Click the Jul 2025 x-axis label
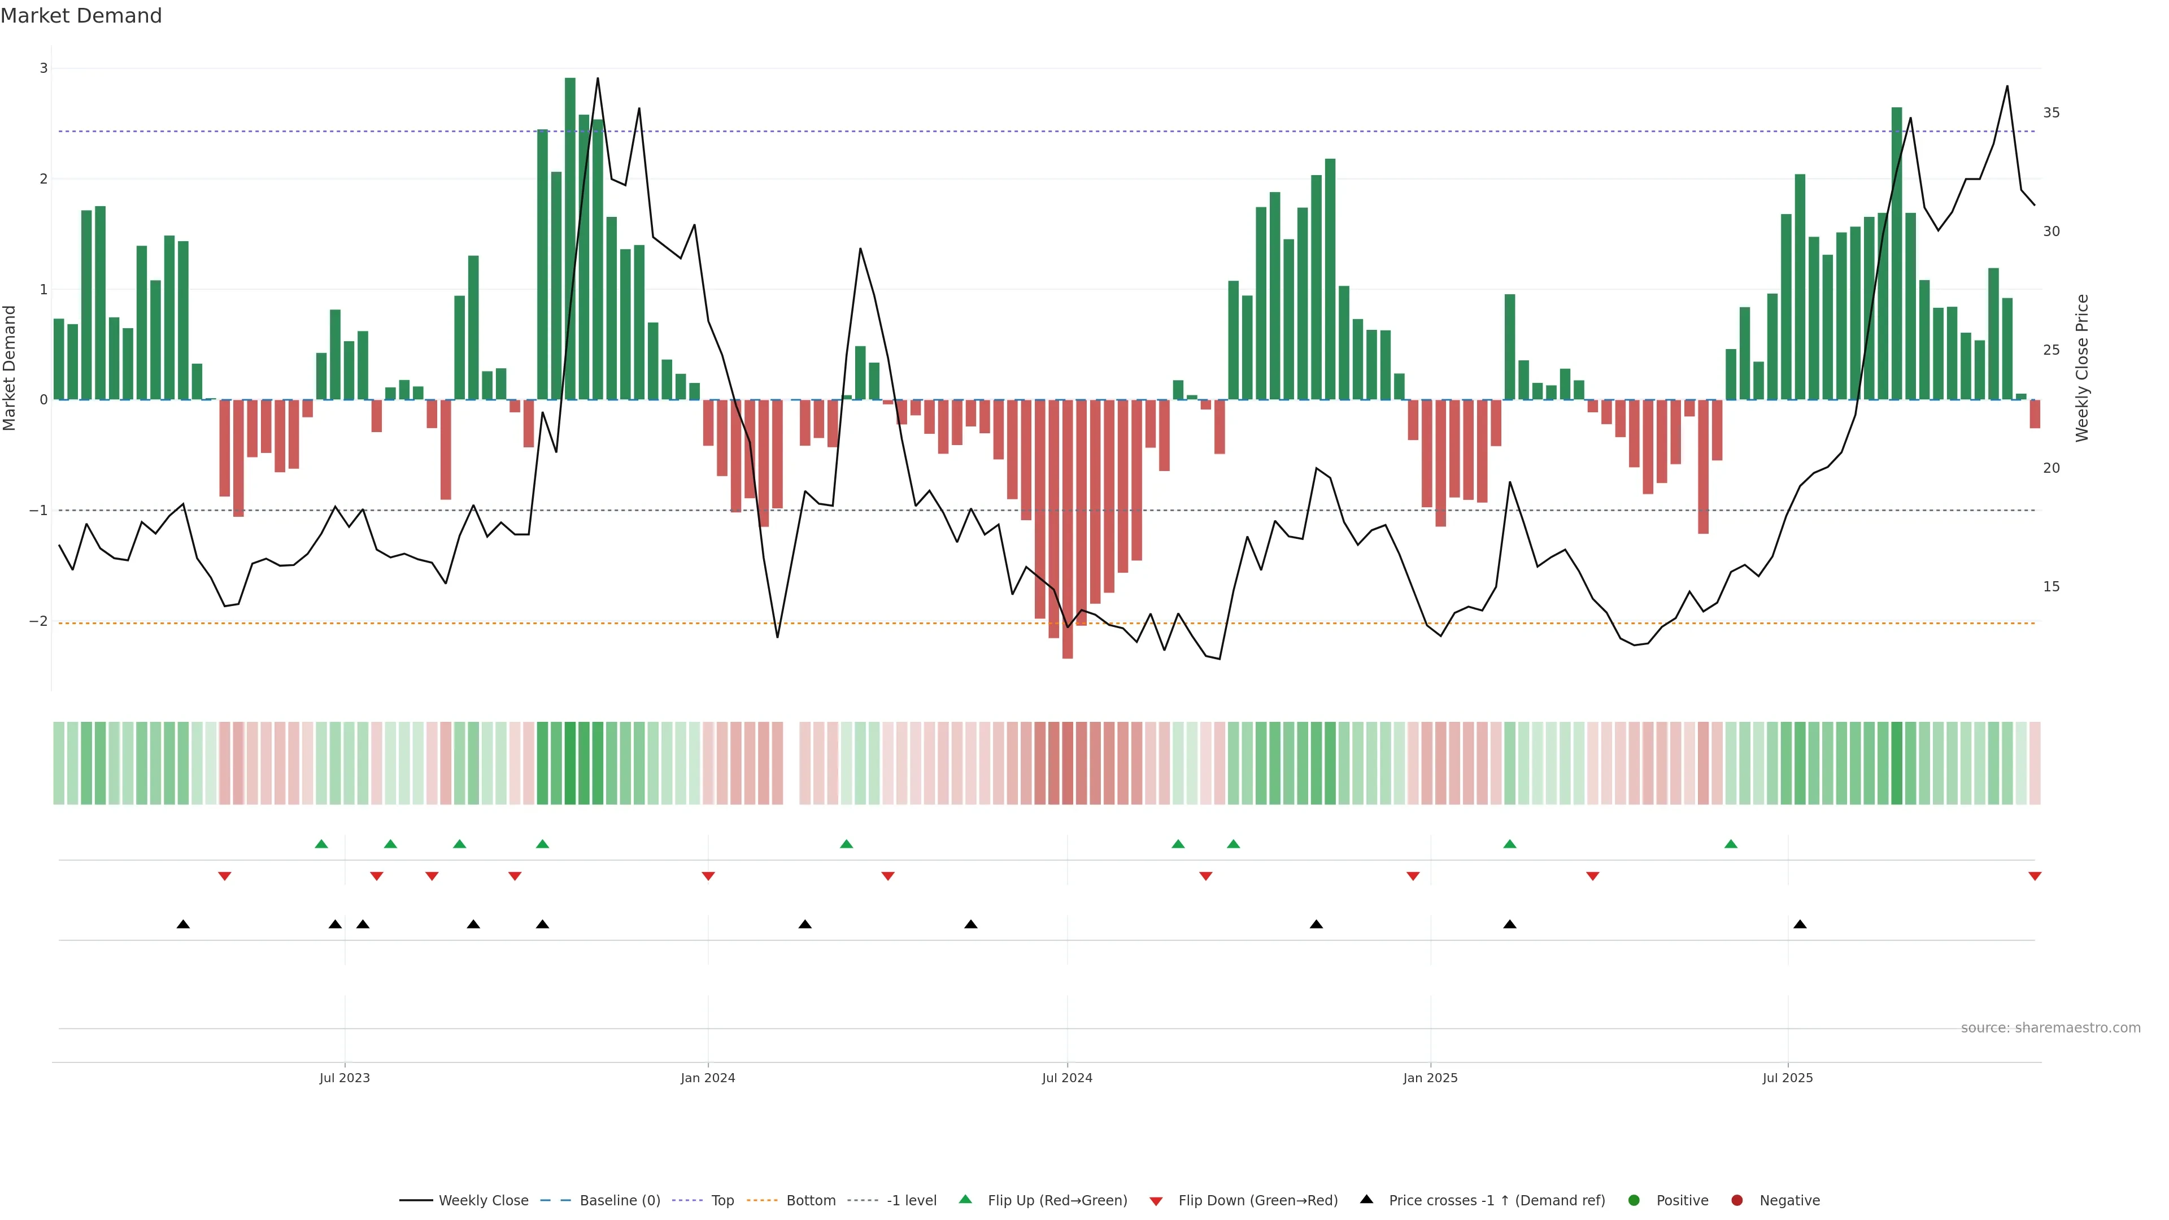 pyautogui.click(x=1787, y=1078)
